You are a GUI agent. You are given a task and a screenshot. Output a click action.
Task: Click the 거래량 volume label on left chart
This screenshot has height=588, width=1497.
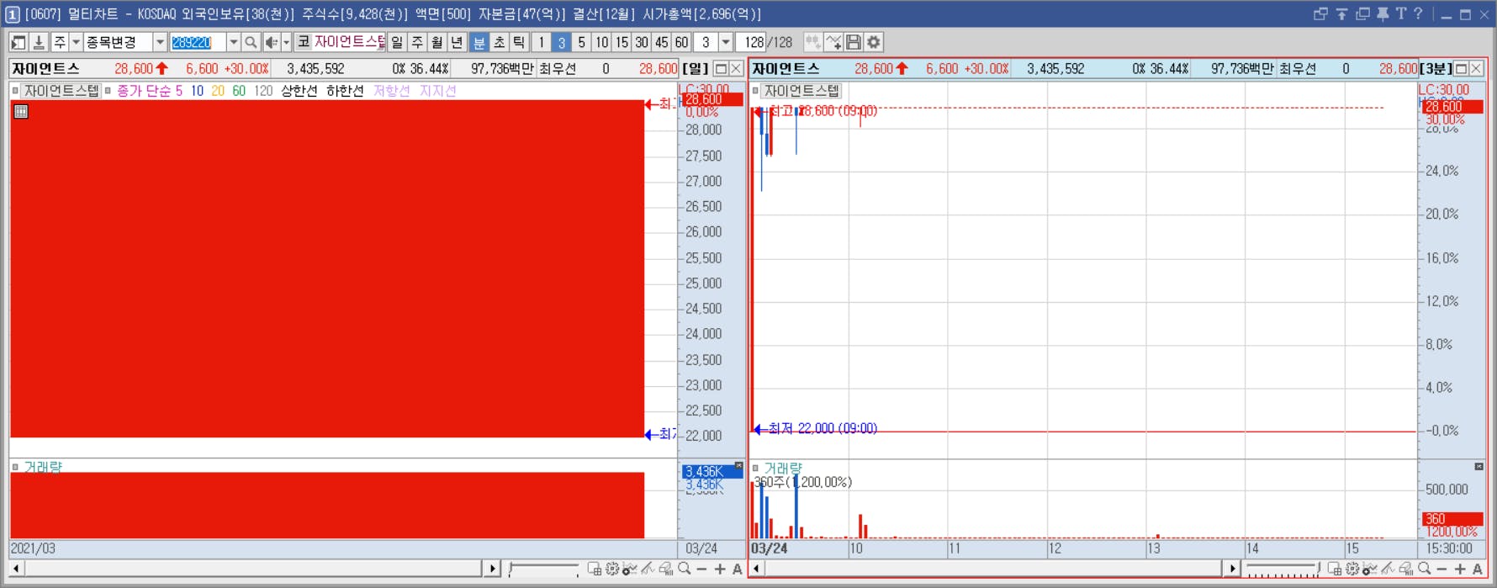click(x=43, y=467)
